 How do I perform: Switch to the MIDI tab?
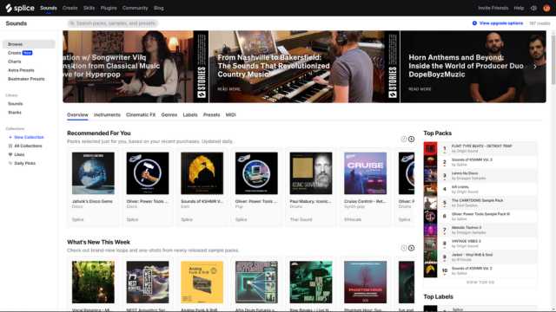231,115
